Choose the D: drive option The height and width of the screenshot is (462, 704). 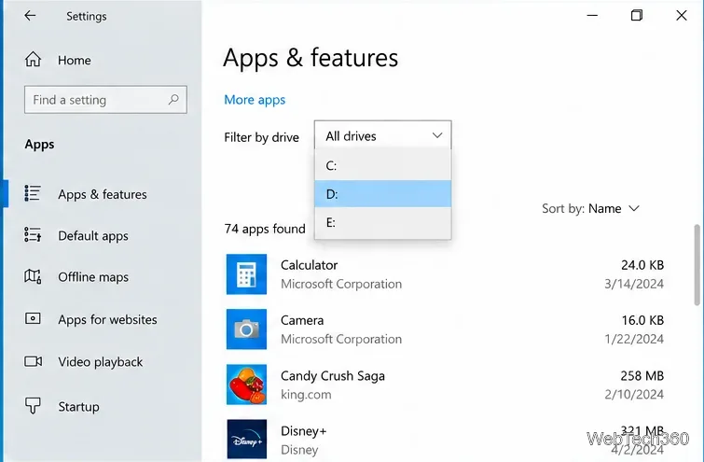(383, 194)
